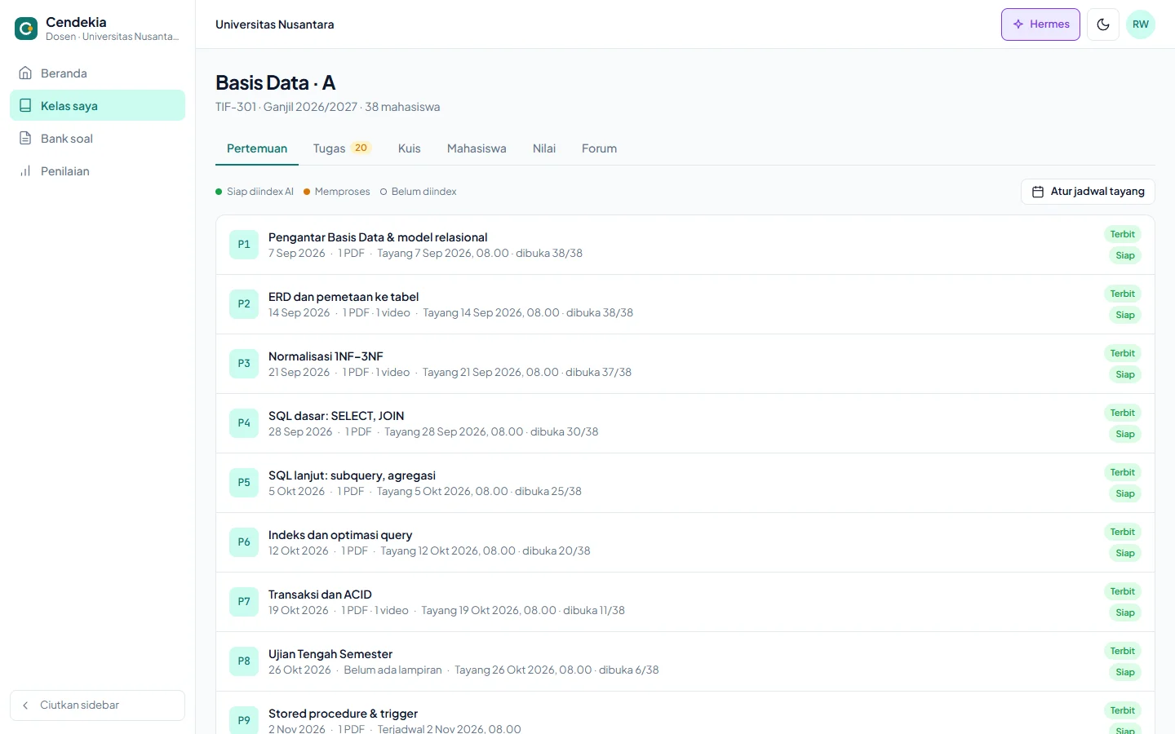
Task: Click the P6 session badge
Action: click(x=244, y=542)
